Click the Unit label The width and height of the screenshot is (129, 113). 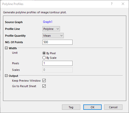pyautogui.click(x=15, y=53)
